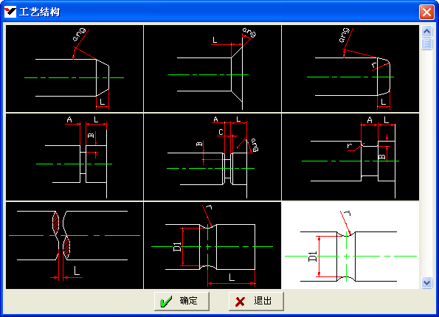Pick the relief groove diagram with A, L, B
The image size is (439, 317).
tap(75, 157)
